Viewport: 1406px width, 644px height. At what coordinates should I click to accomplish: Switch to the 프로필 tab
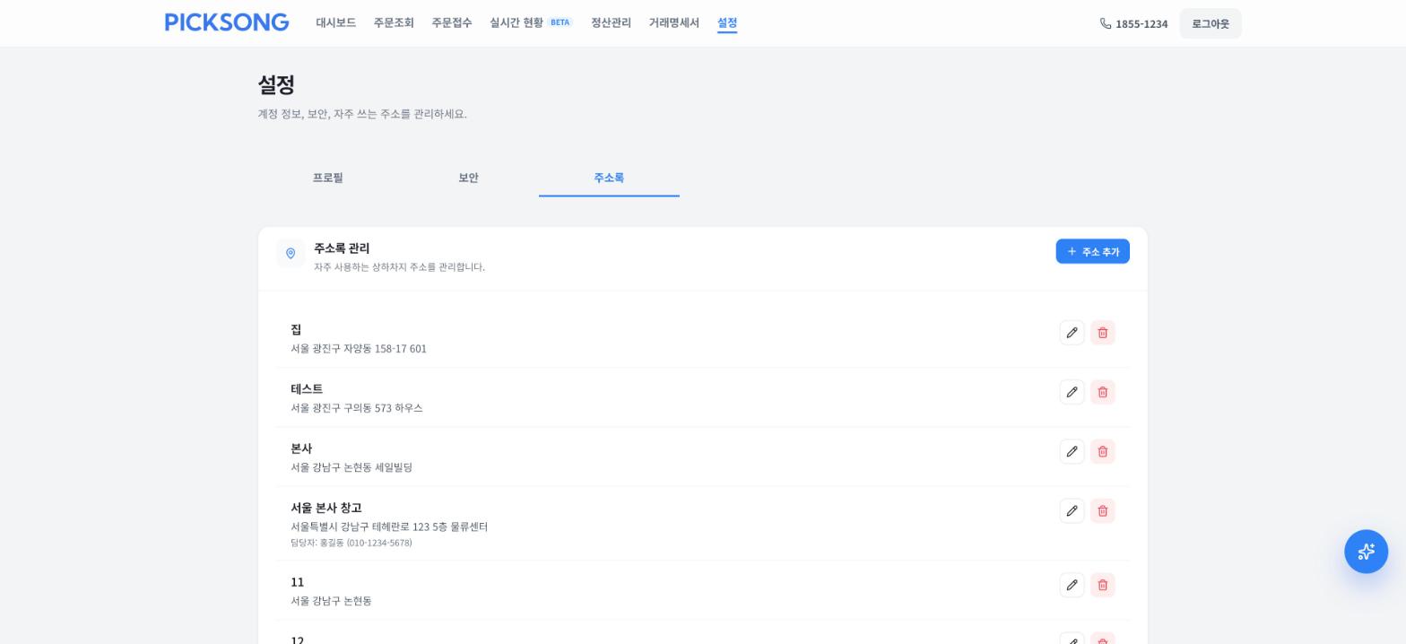tap(327, 178)
